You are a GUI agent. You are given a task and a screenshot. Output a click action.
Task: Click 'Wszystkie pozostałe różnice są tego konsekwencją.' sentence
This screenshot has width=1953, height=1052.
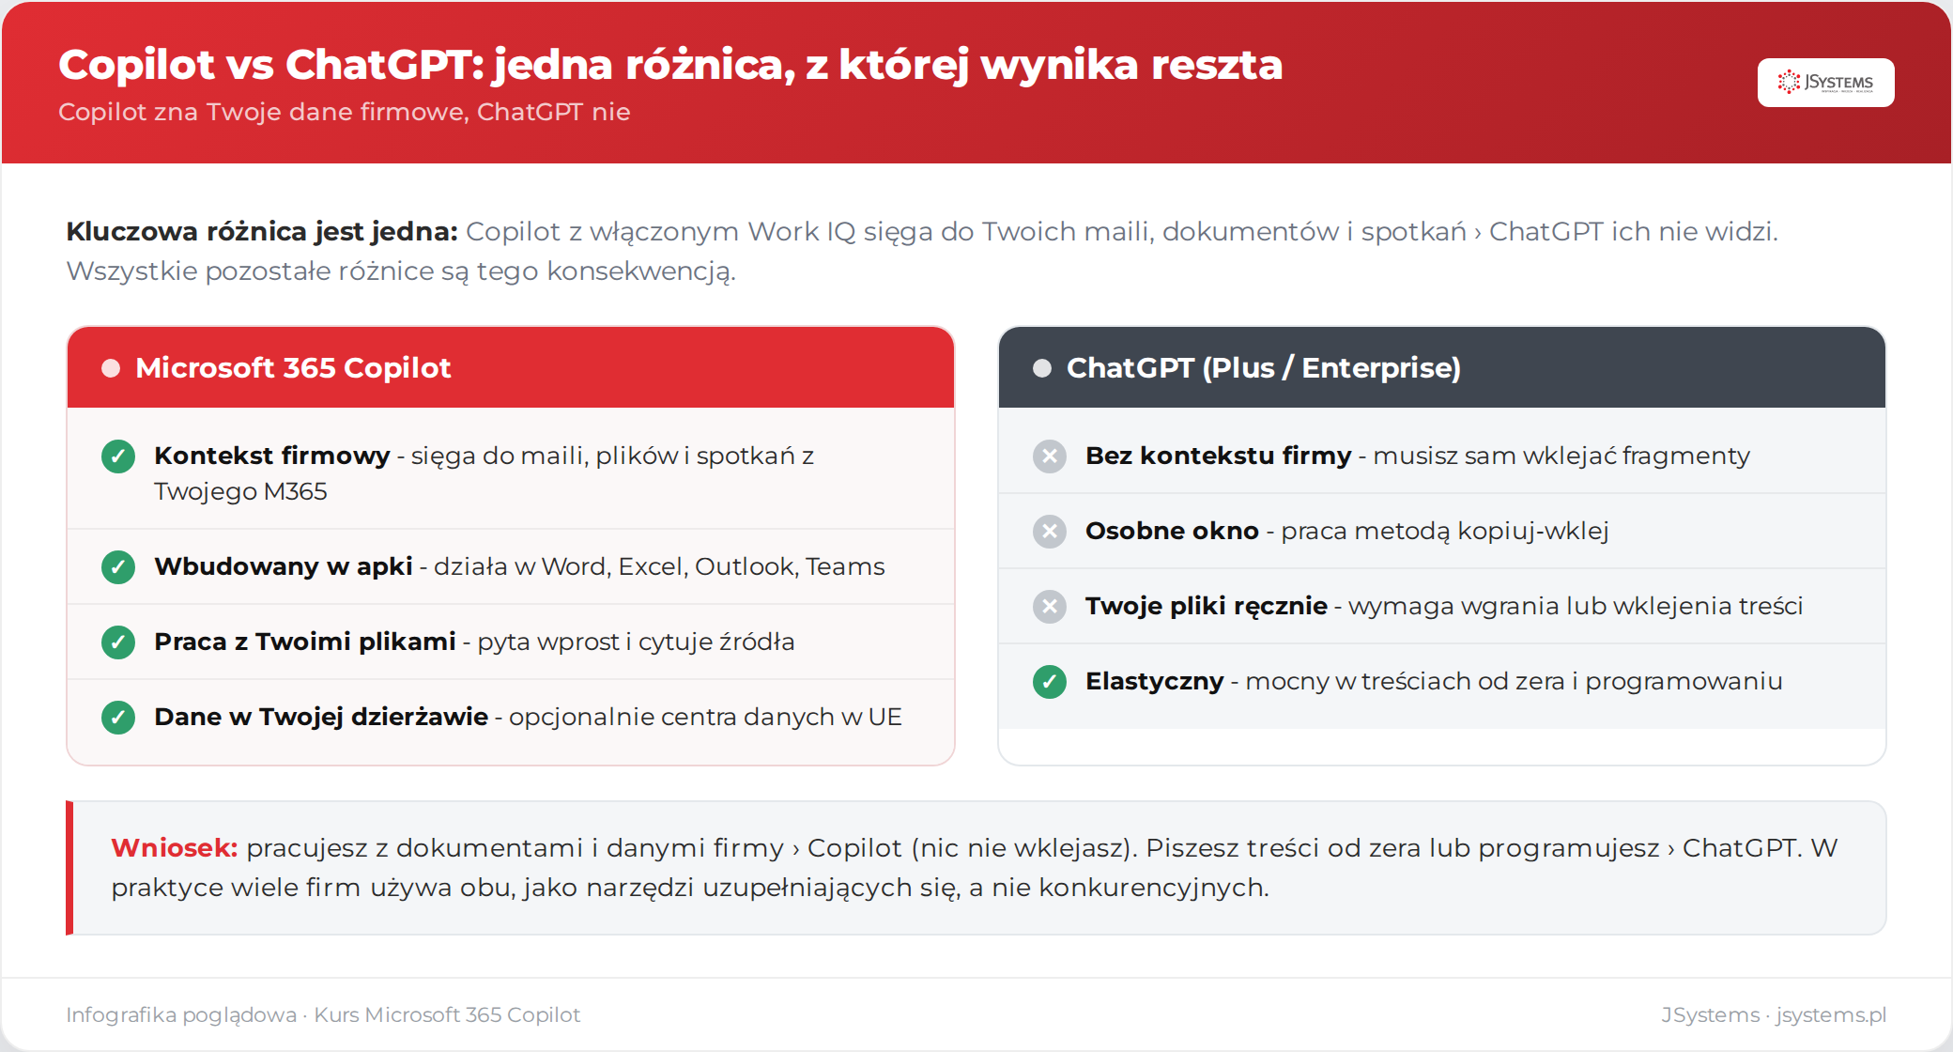[x=401, y=271]
